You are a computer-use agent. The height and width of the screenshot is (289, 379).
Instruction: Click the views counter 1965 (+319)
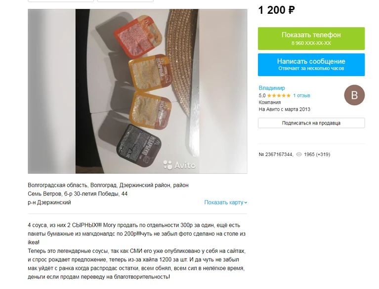[317, 155]
